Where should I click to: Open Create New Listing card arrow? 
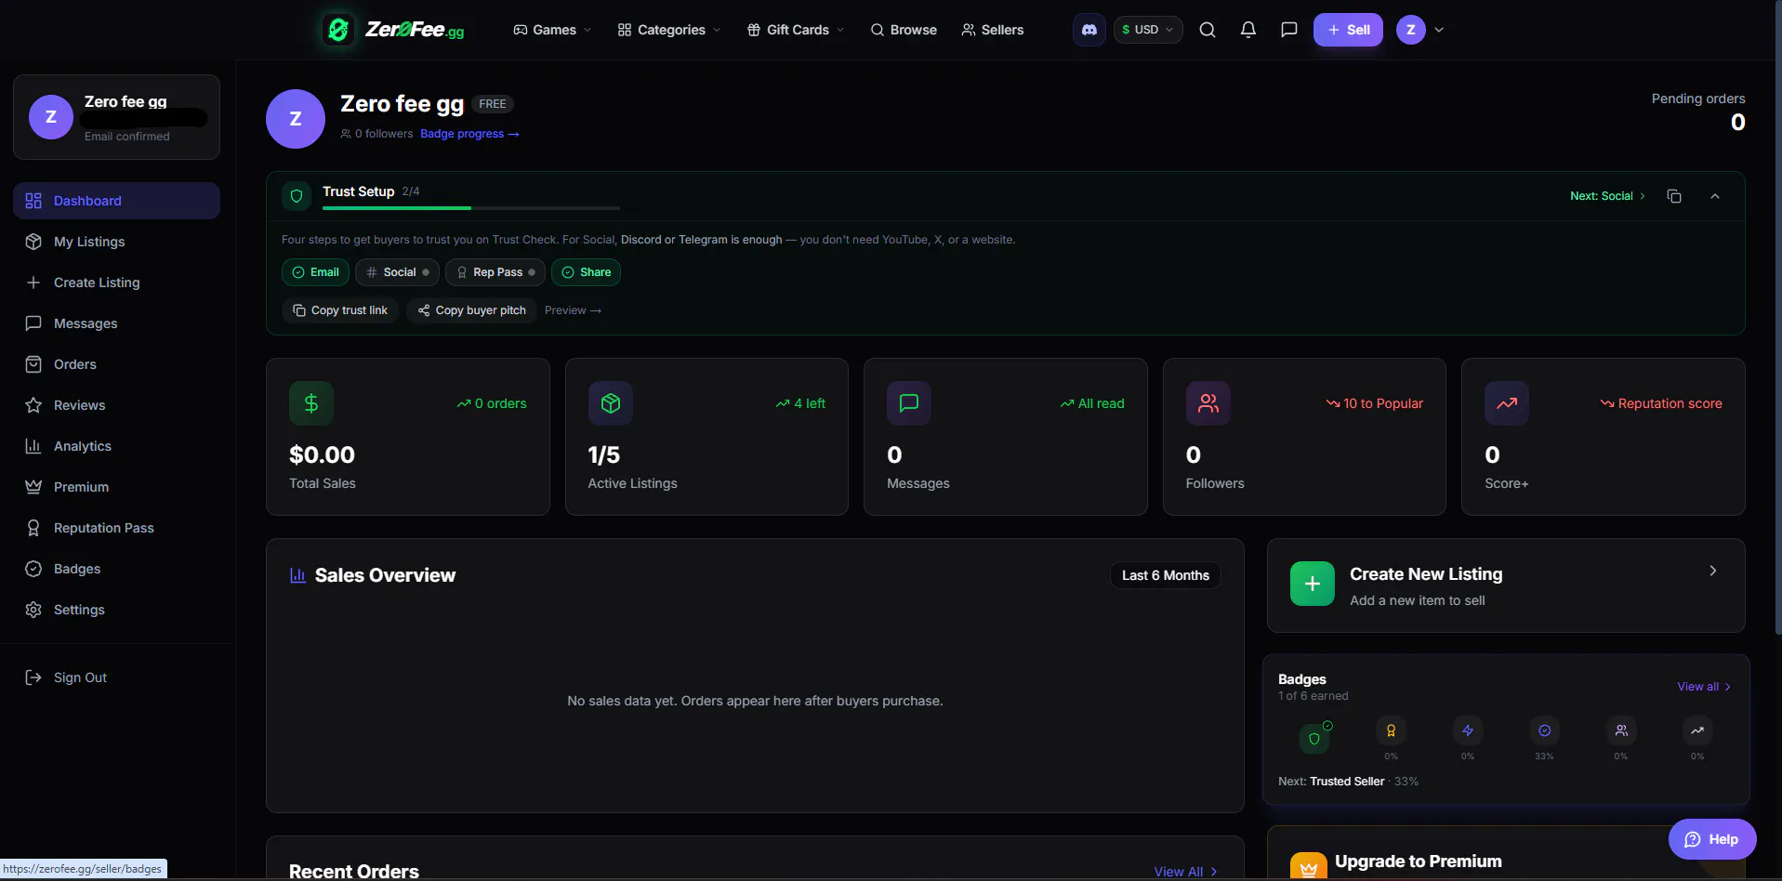coord(1713,571)
